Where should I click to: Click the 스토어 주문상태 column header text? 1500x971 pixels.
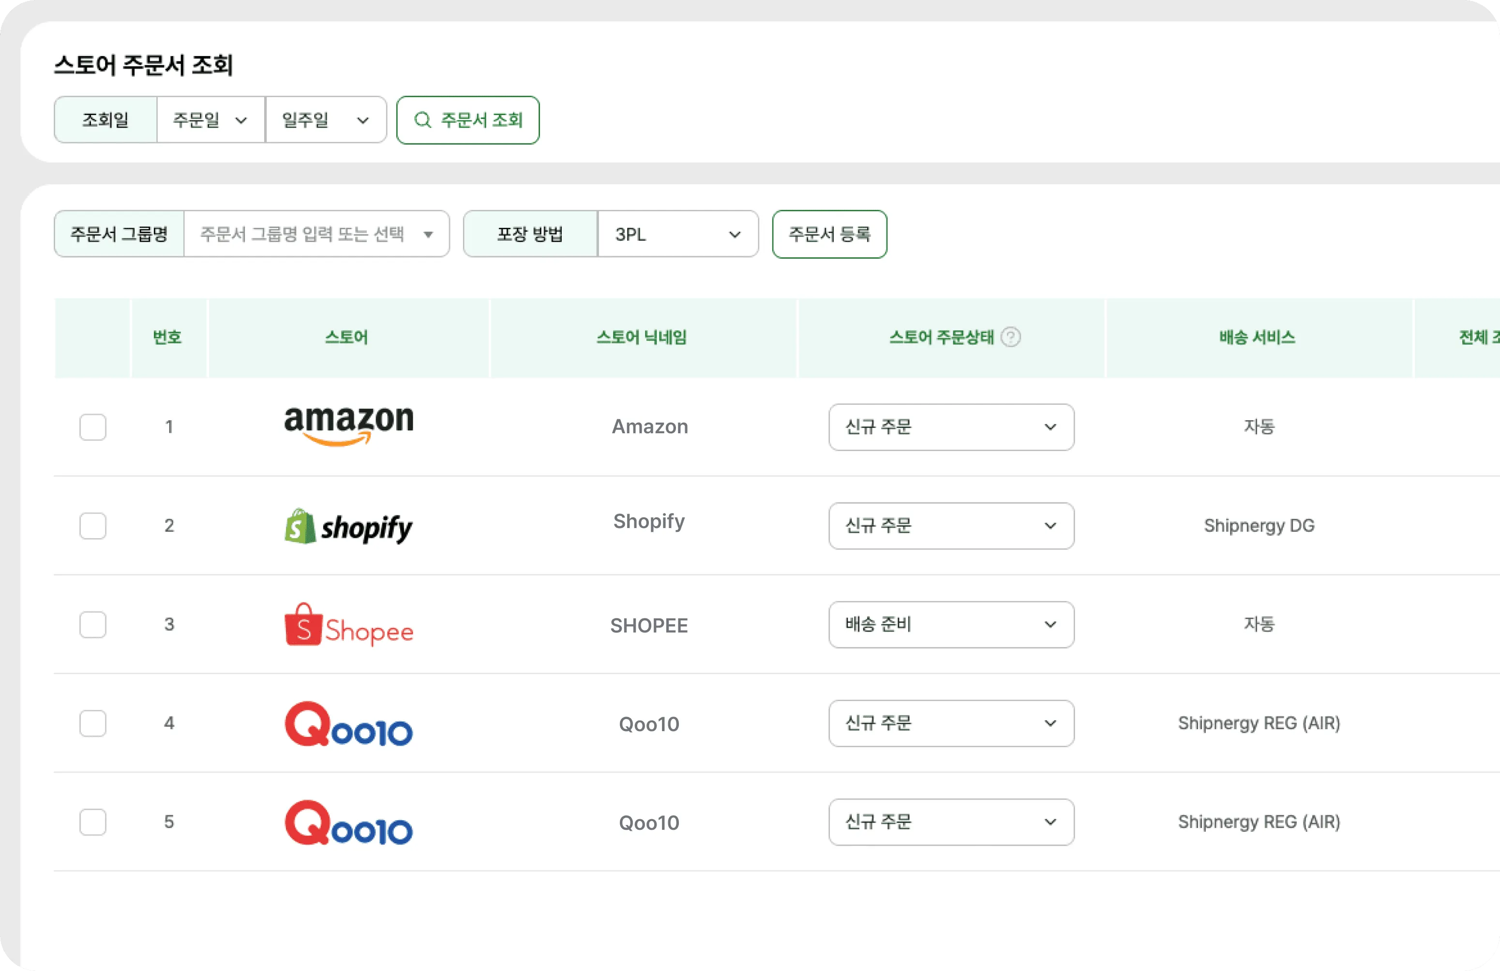point(942,338)
